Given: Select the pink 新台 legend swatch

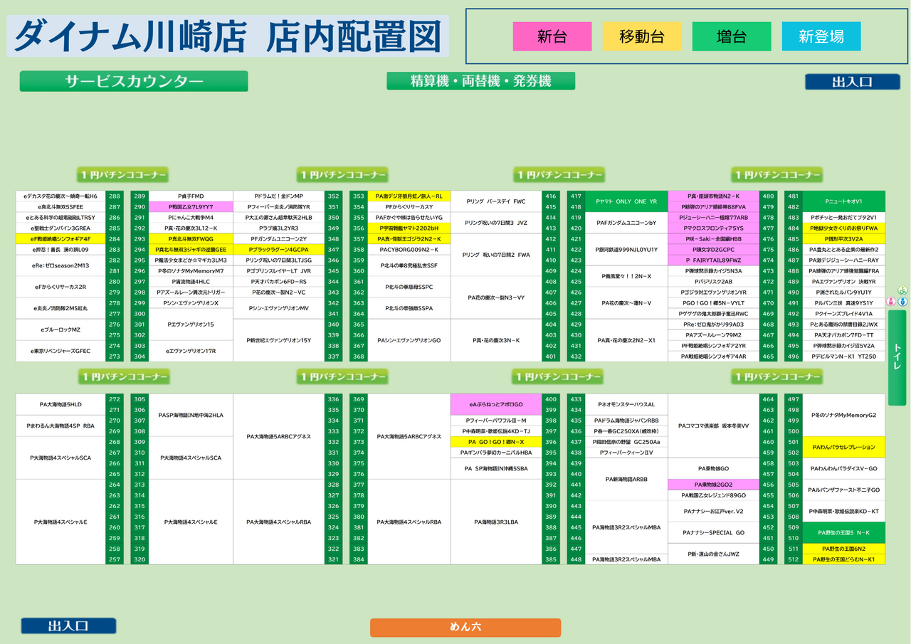Looking at the screenshot, I should click(x=552, y=36).
